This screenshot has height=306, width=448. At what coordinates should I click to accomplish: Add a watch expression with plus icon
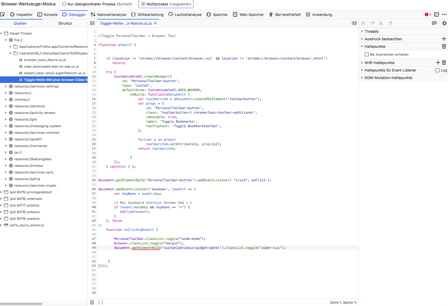pyautogui.click(x=444, y=39)
